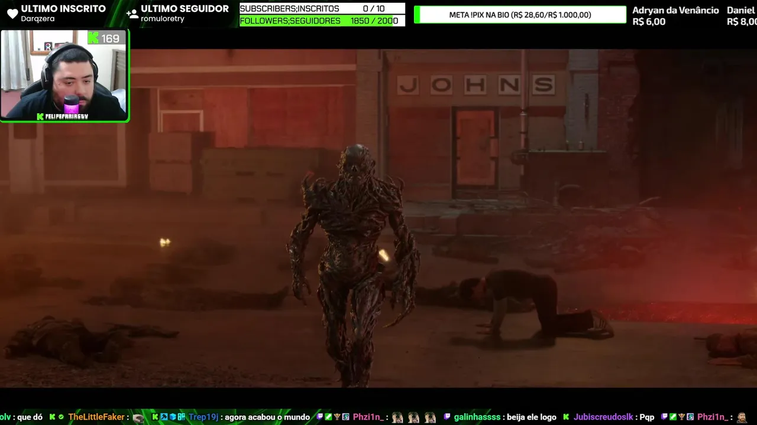Click chat message agora acabou o mundo
This screenshot has width=757, height=425.
[x=267, y=417]
